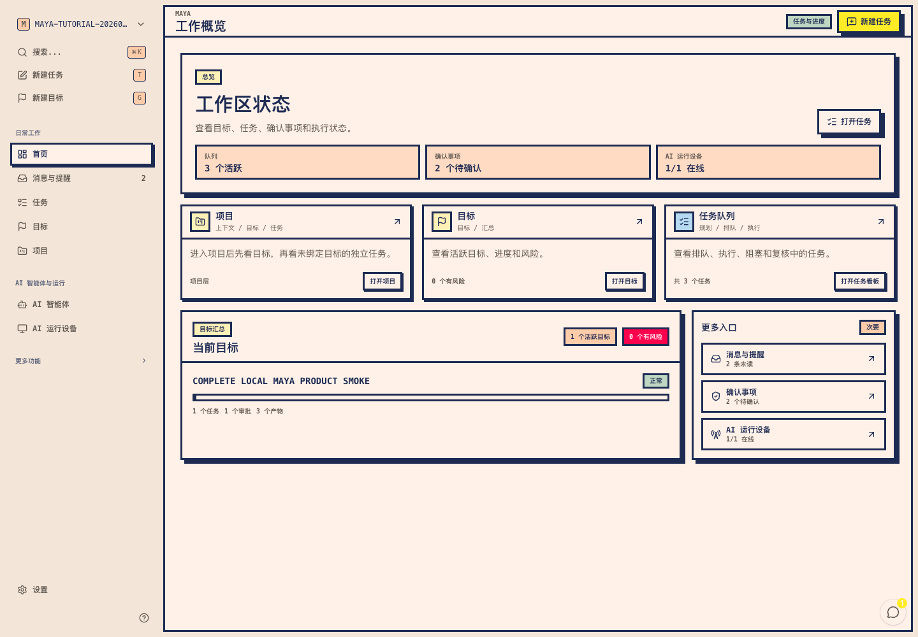Screen dimensions: 918x637
Task: Click the arrow on the 更多入口 消息与提醒 row
Action: (x=871, y=359)
